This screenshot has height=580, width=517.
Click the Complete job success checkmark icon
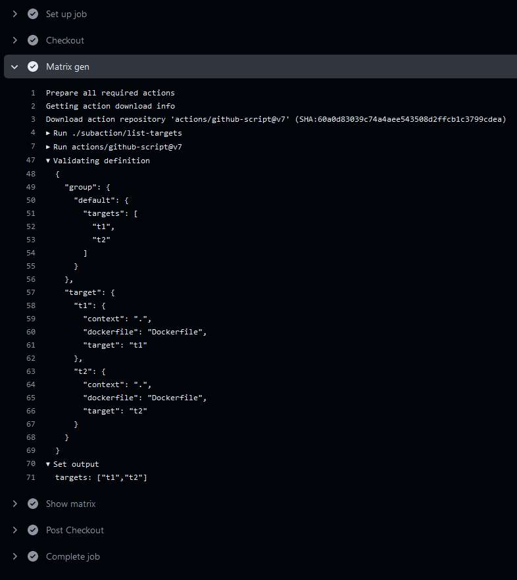pyautogui.click(x=33, y=556)
